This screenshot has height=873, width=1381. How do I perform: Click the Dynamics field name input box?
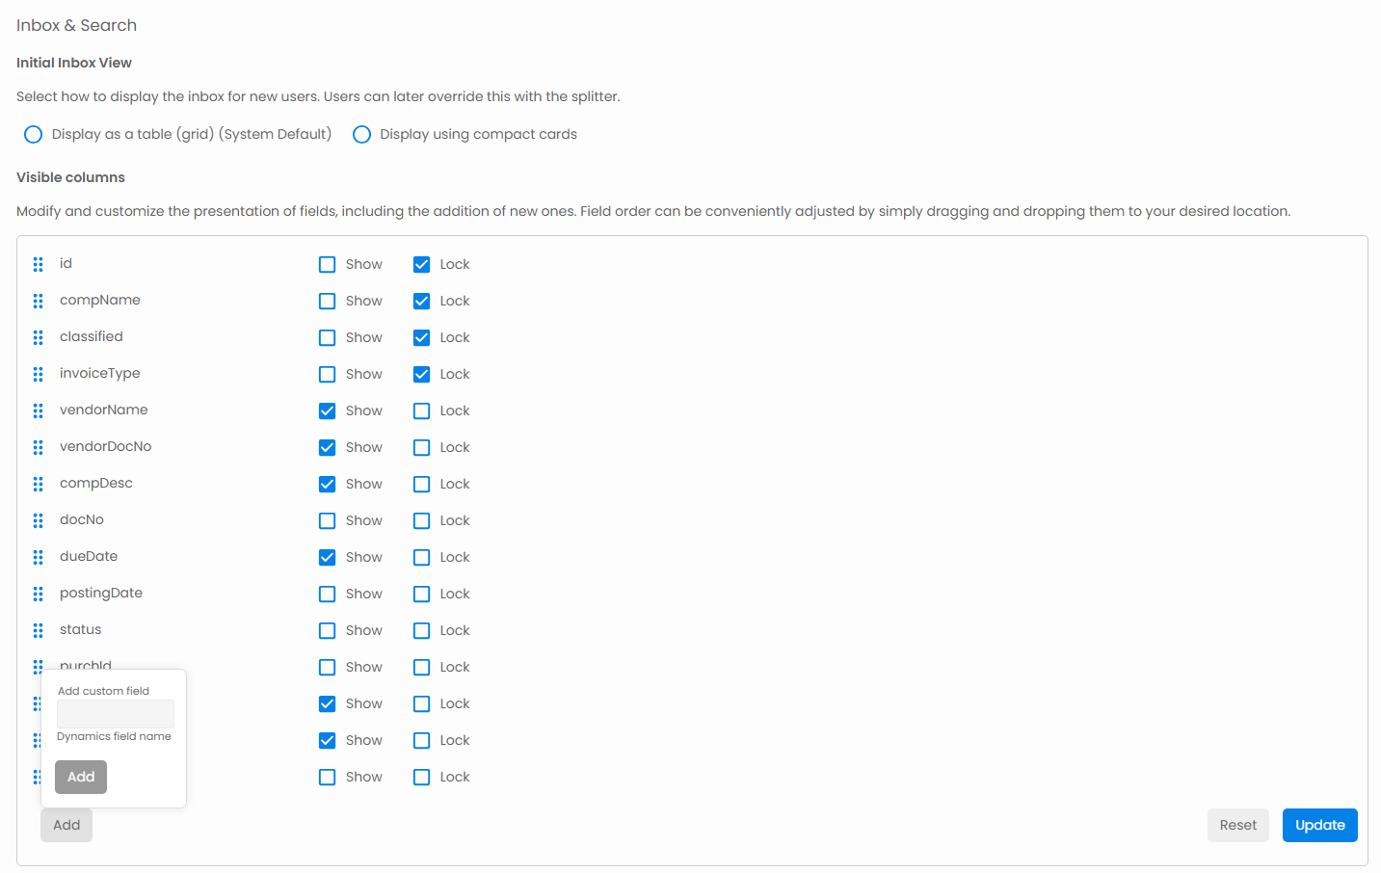(x=116, y=714)
